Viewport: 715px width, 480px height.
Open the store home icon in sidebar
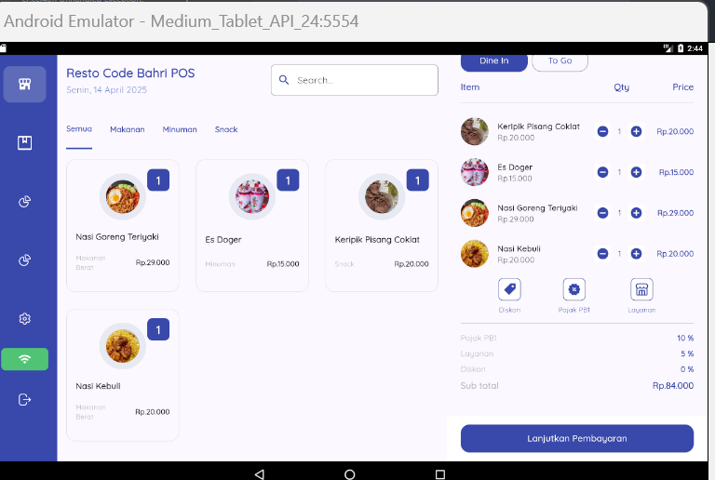(25, 85)
